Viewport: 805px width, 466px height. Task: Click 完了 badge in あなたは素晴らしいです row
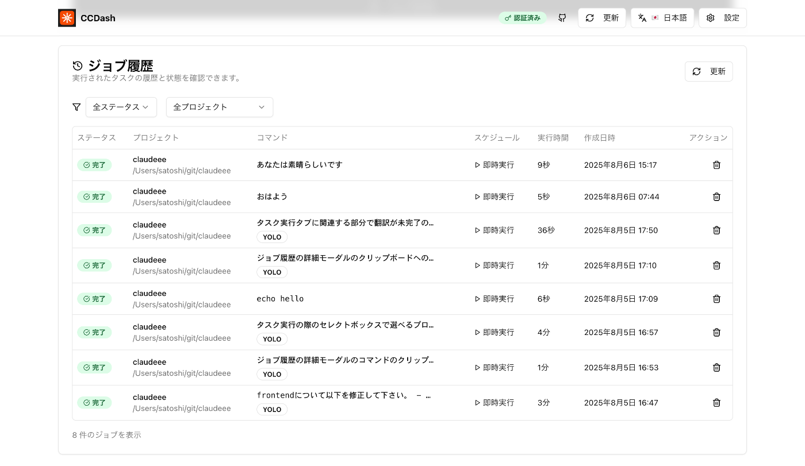(94, 165)
